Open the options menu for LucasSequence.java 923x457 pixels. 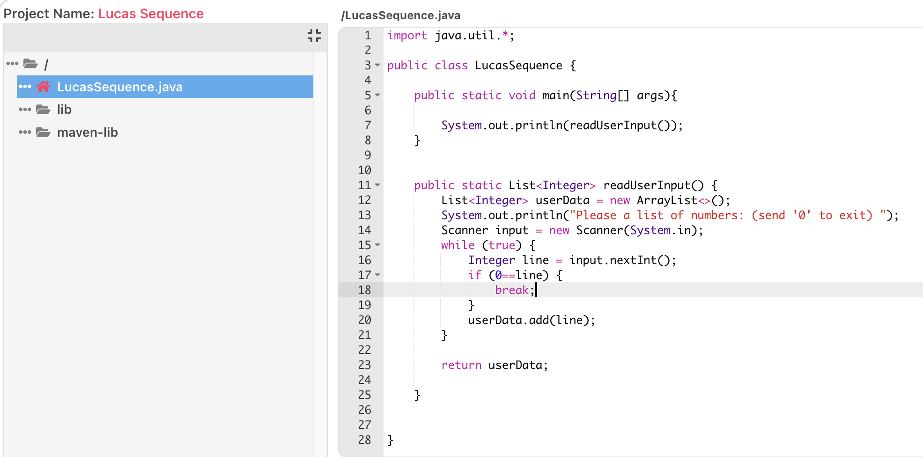click(x=24, y=86)
